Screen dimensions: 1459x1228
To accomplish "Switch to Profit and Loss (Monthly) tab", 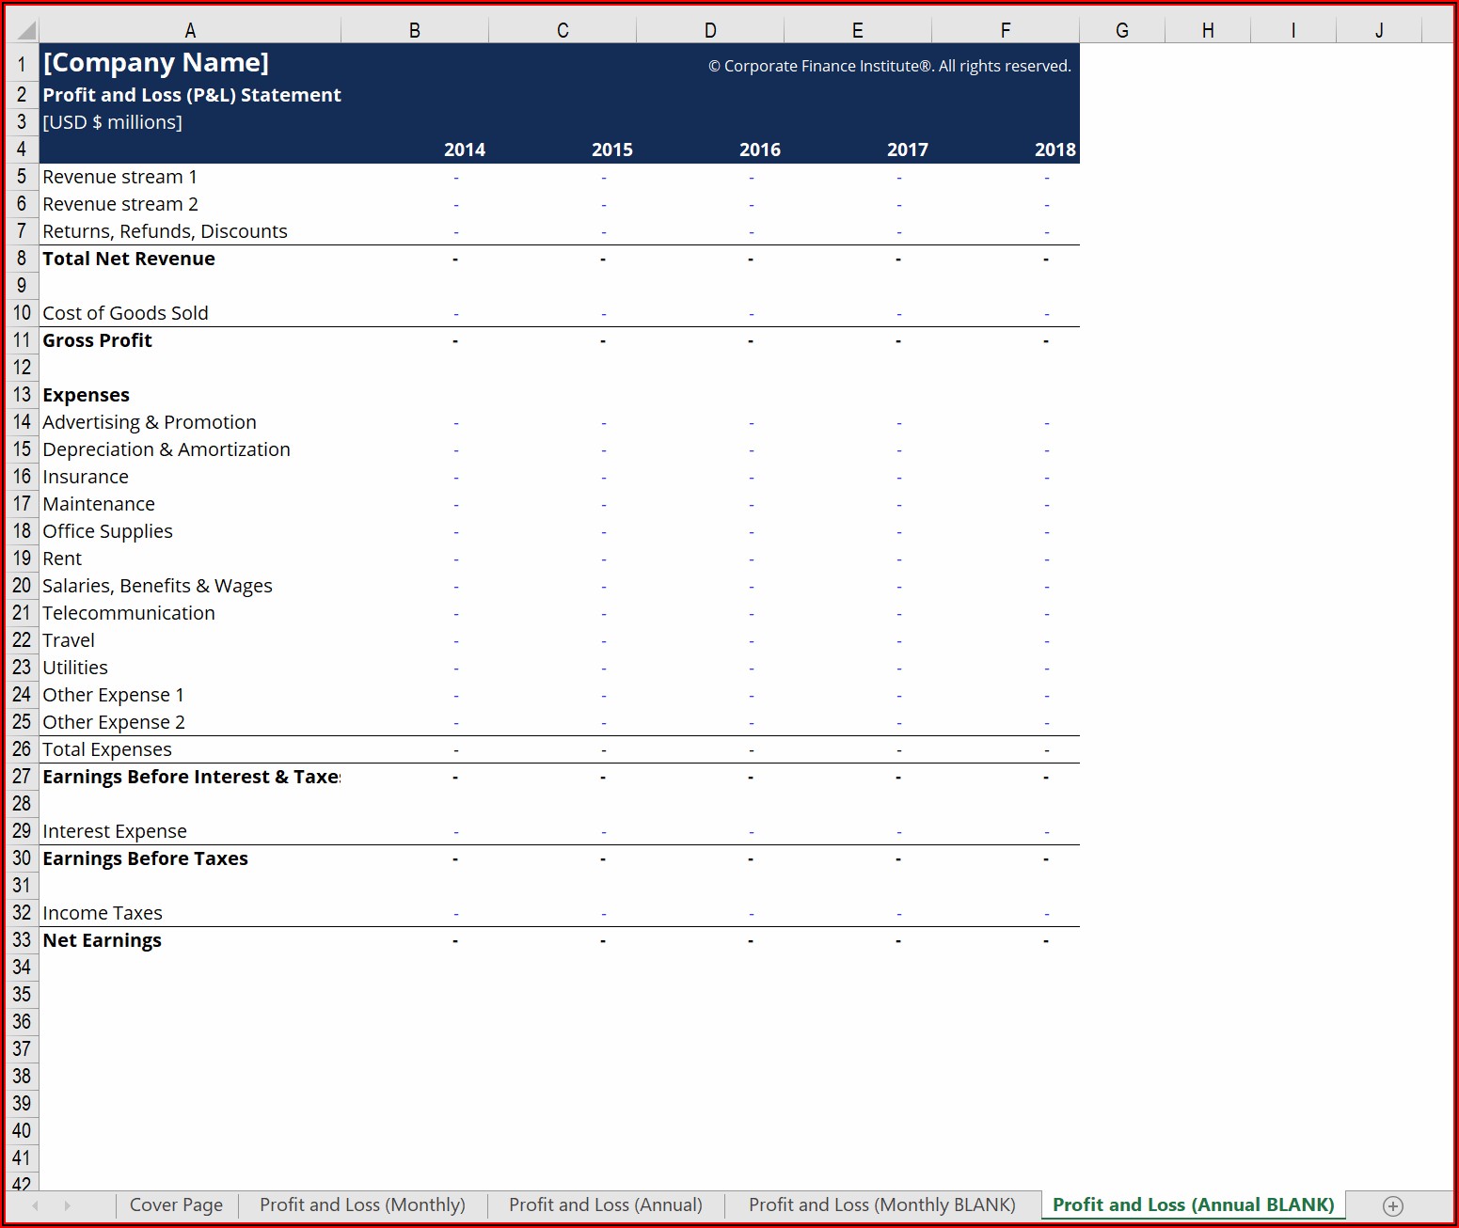I will coord(362,1205).
